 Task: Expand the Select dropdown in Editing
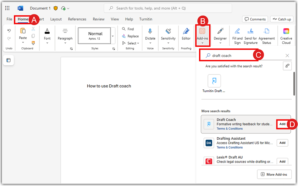[x=131, y=43]
